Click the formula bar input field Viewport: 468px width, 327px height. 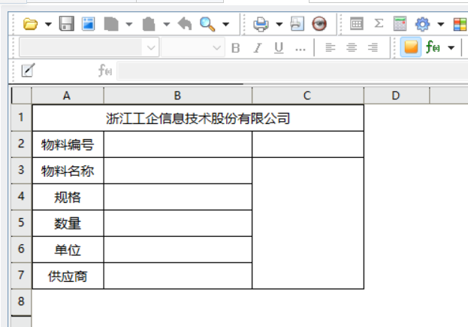pos(292,71)
